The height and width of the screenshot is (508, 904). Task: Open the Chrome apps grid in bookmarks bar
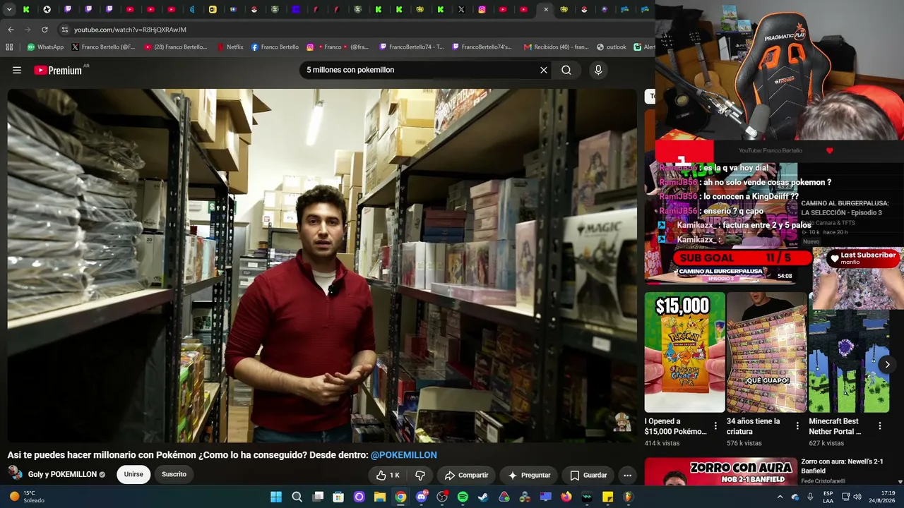coord(9,47)
